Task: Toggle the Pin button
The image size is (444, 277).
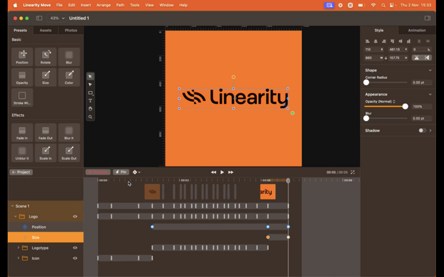Action: pos(121,172)
